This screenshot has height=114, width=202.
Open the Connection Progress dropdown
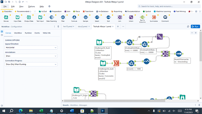[x=31, y=64]
